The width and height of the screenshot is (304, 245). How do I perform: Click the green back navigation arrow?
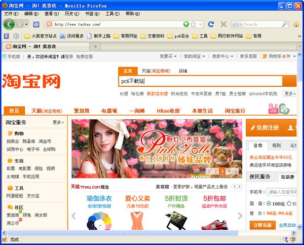[x=9, y=24]
